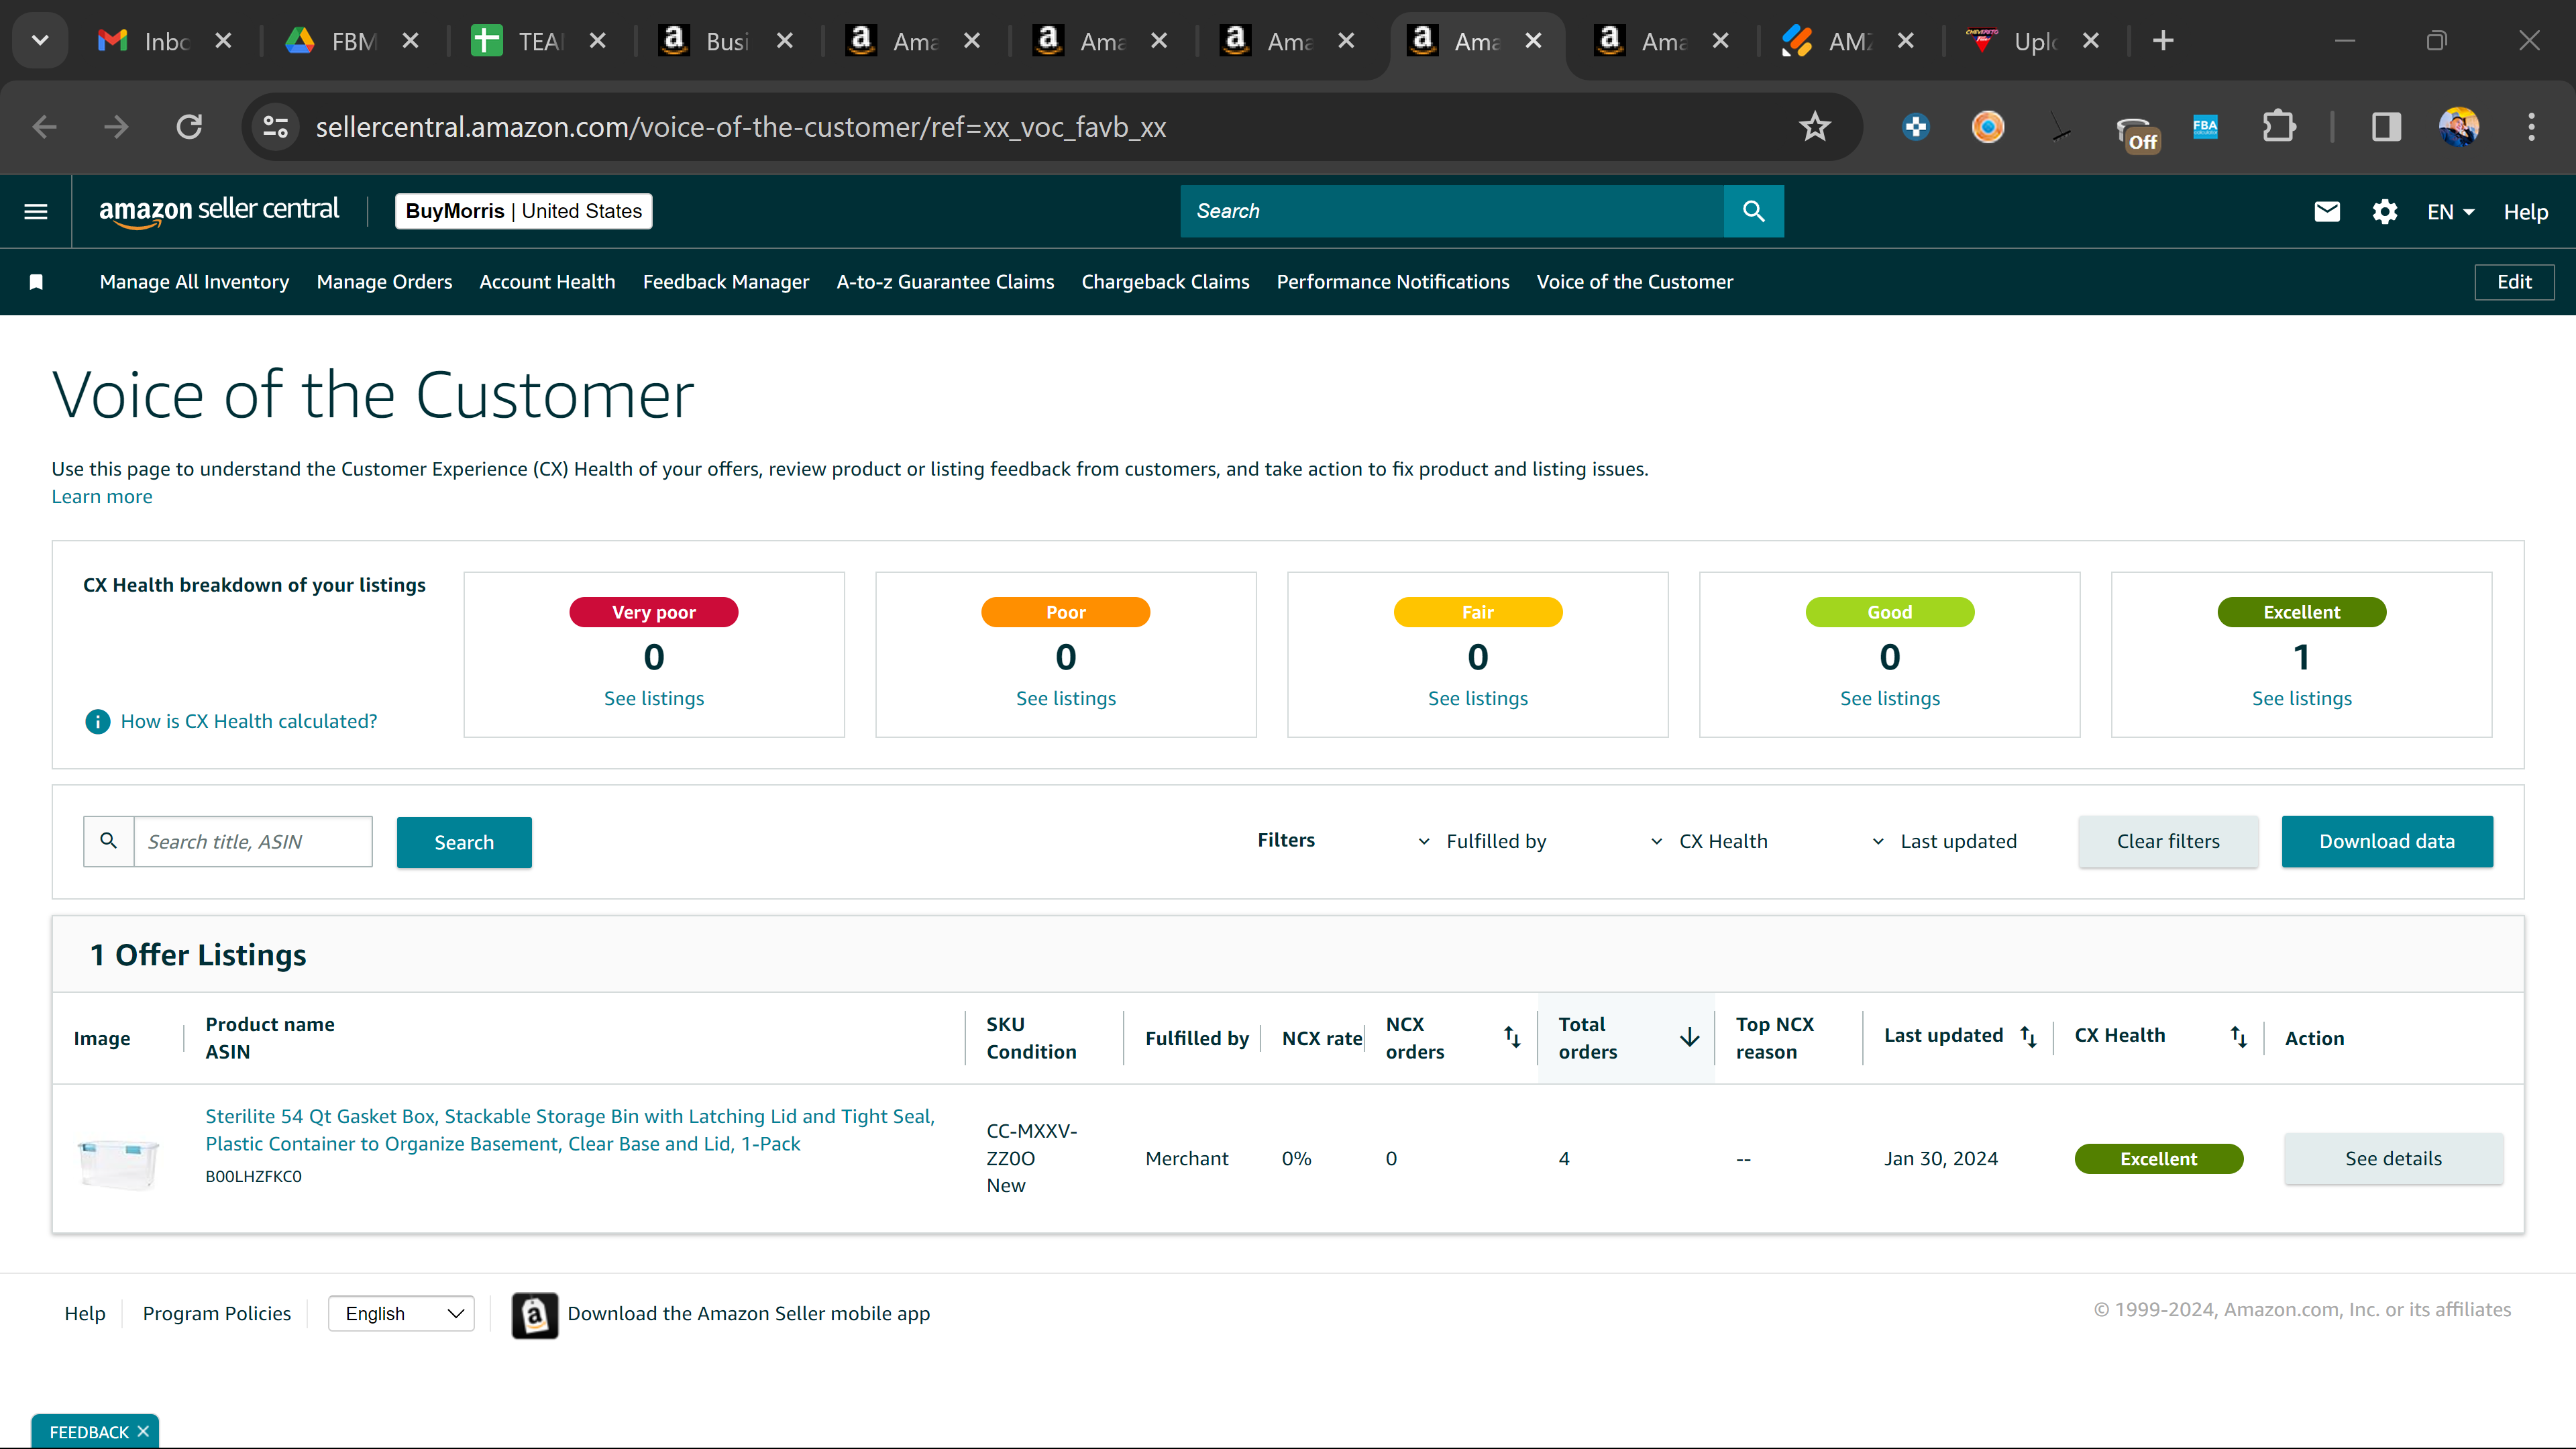Click the Search title, ASIN input field
This screenshot has width=2576, height=1449.
(x=253, y=841)
